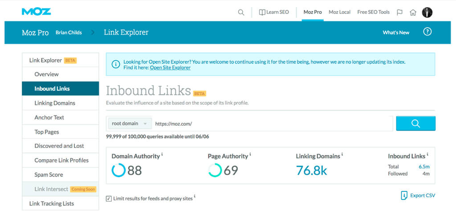The height and width of the screenshot is (211, 456).
Task: Follow the Open Site Explorer link
Action: click(170, 68)
